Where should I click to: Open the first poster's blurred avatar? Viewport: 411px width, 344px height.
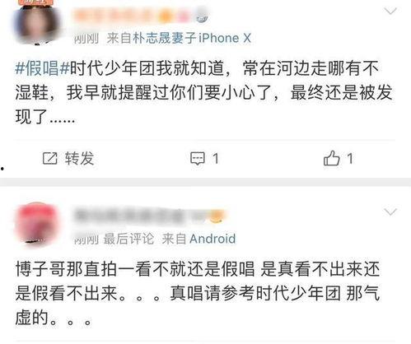(x=37, y=23)
